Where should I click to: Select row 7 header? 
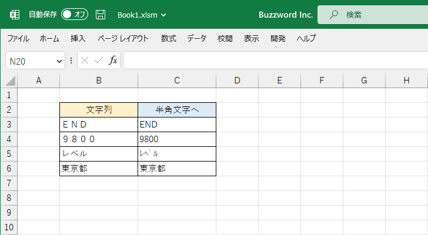point(9,183)
